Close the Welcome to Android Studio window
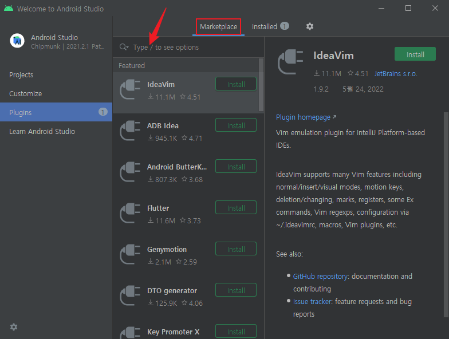Screen dimensions: 449x339 pos(435,8)
